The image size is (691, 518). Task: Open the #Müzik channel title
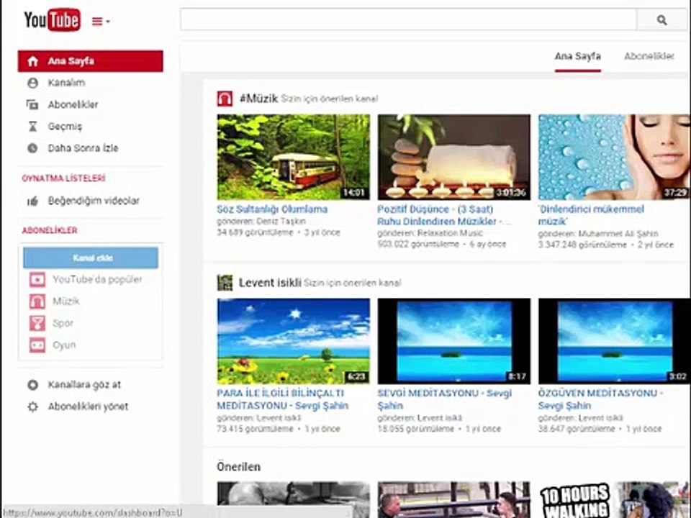[258, 99]
